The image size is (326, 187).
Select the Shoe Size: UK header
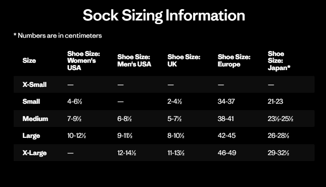pyautogui.click(x=184, y=61)
